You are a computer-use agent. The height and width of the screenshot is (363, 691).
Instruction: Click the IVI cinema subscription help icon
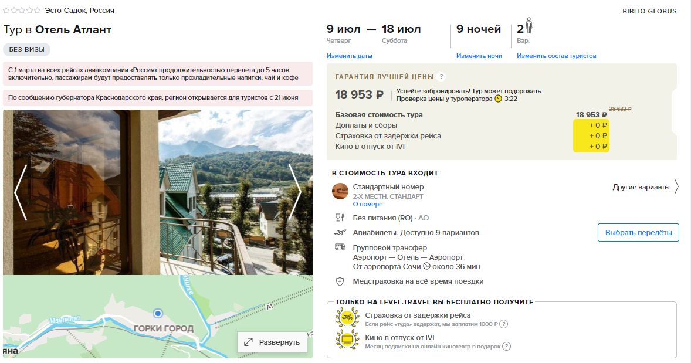click(507, 346)
